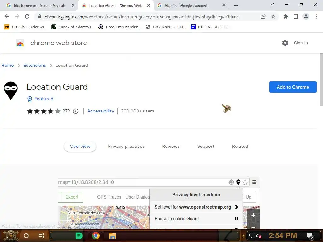Open the FILE ROULETTE bookmark
The height and width of the screenshot is (242, 323).
(209, 27)
